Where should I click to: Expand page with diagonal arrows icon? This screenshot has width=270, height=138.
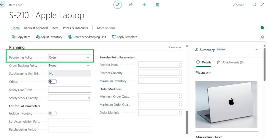click(x=262, y=5)
